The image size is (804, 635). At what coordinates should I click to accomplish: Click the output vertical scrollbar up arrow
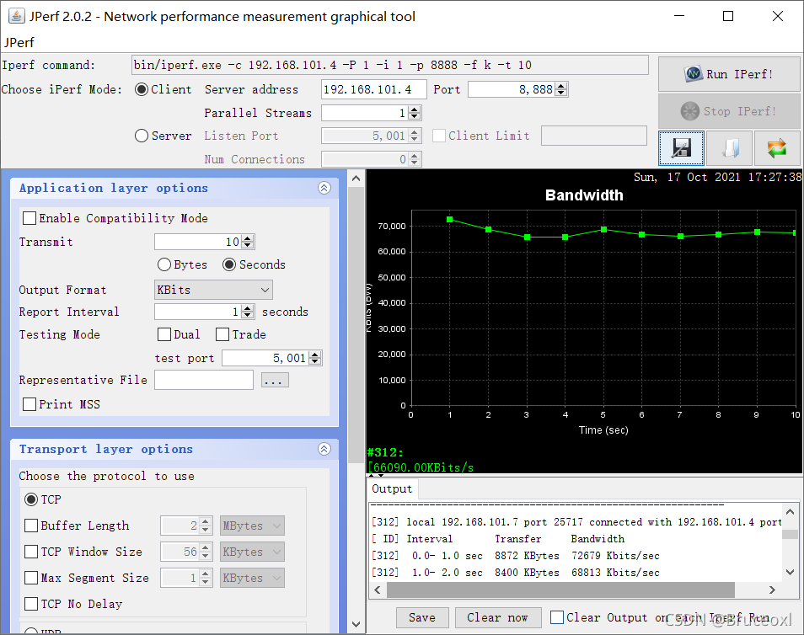coord(791,511)
